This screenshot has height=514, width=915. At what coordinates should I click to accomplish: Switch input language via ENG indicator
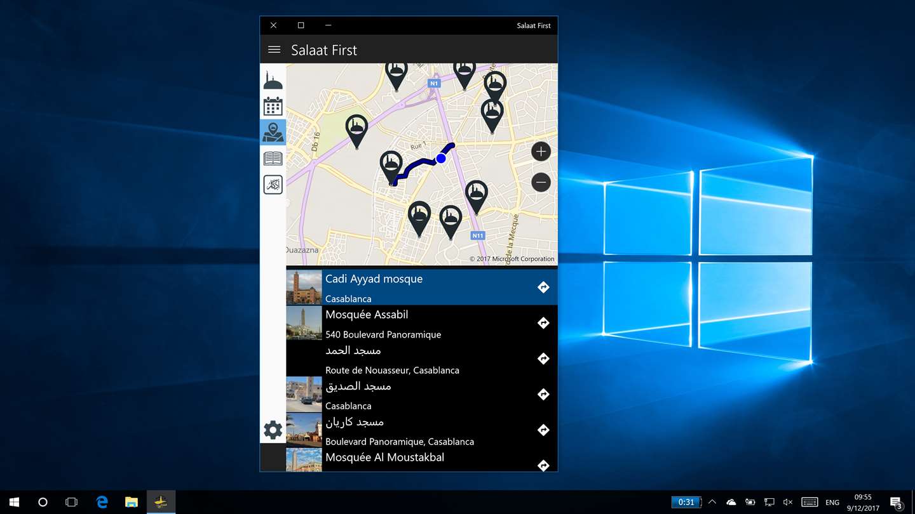click(x=832, y=502)
